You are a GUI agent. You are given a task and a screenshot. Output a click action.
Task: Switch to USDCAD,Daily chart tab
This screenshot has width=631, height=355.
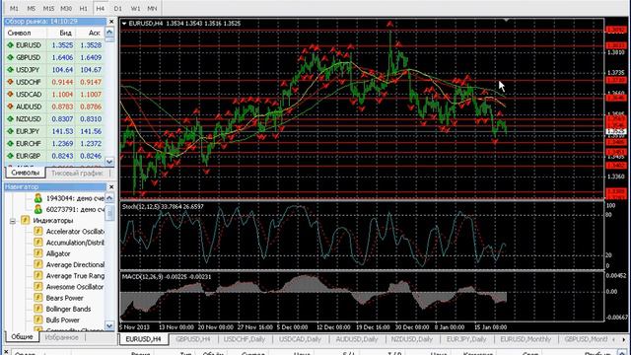tap(300, 339)
